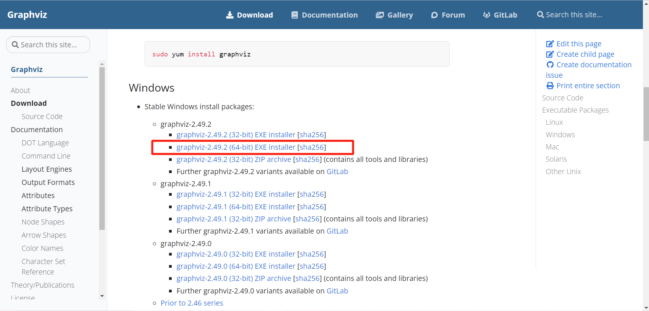
Task: Open Attributes in the sidebar
Action: click(x=38, y=195)
